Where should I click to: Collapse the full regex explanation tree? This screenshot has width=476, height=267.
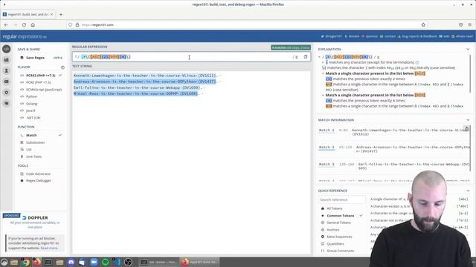pos(319,57)
